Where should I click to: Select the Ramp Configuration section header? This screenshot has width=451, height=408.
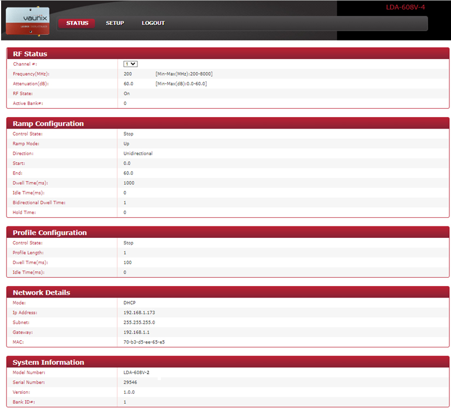point(48,124)
